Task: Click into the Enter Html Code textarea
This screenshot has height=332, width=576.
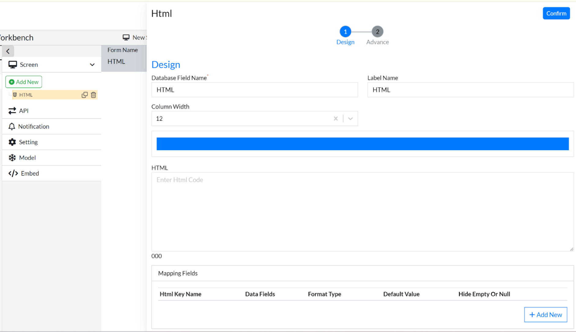Action: (x=362, y=212)
